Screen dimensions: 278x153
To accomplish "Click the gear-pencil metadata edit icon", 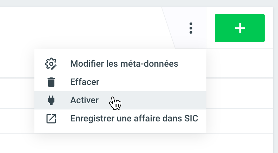I will (x=51, y=64).
